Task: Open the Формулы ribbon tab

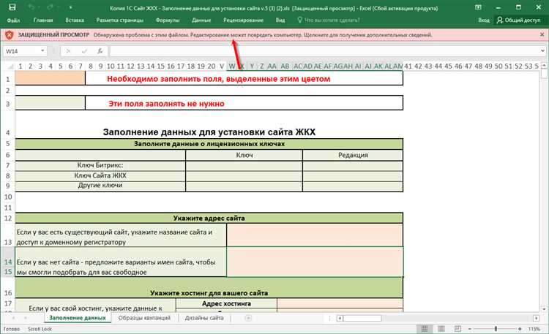Action: (x=168, y=20)
